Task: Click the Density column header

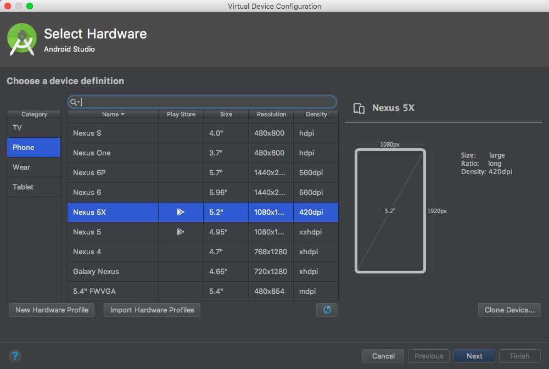Action: [x=316, y=114]
